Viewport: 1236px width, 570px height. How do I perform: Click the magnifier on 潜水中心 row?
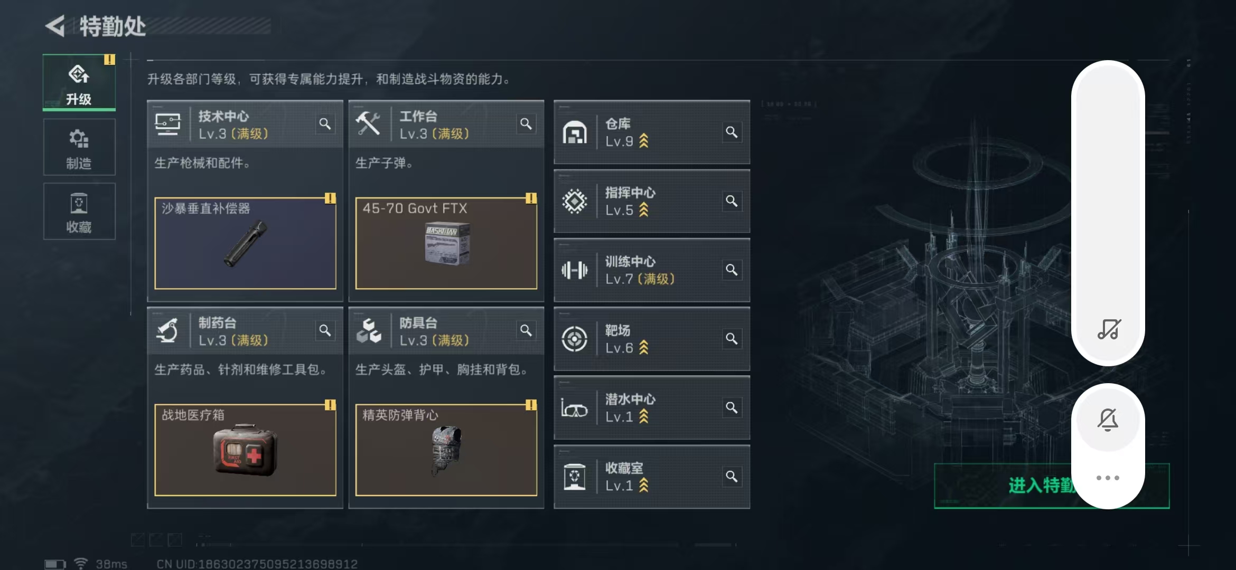[732, 407]
